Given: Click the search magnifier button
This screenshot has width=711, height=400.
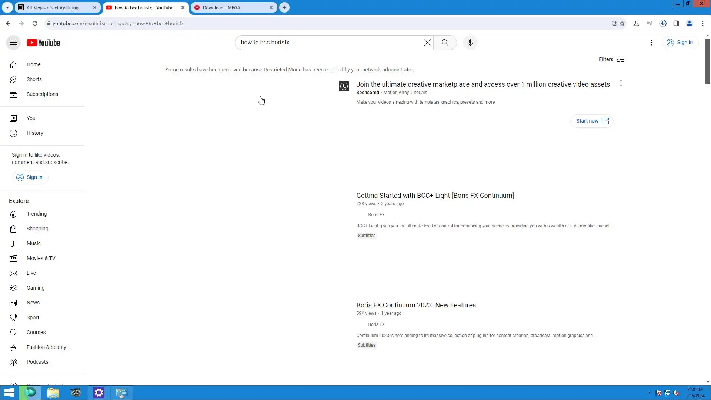Looking at the screenshot, I should pyautogui.click(x=445, y=43).
